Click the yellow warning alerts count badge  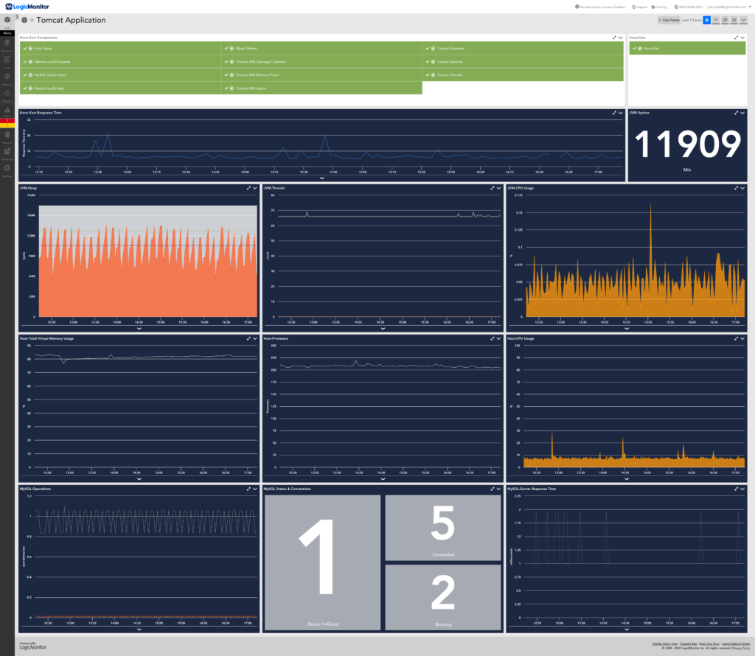click(7, 125)
